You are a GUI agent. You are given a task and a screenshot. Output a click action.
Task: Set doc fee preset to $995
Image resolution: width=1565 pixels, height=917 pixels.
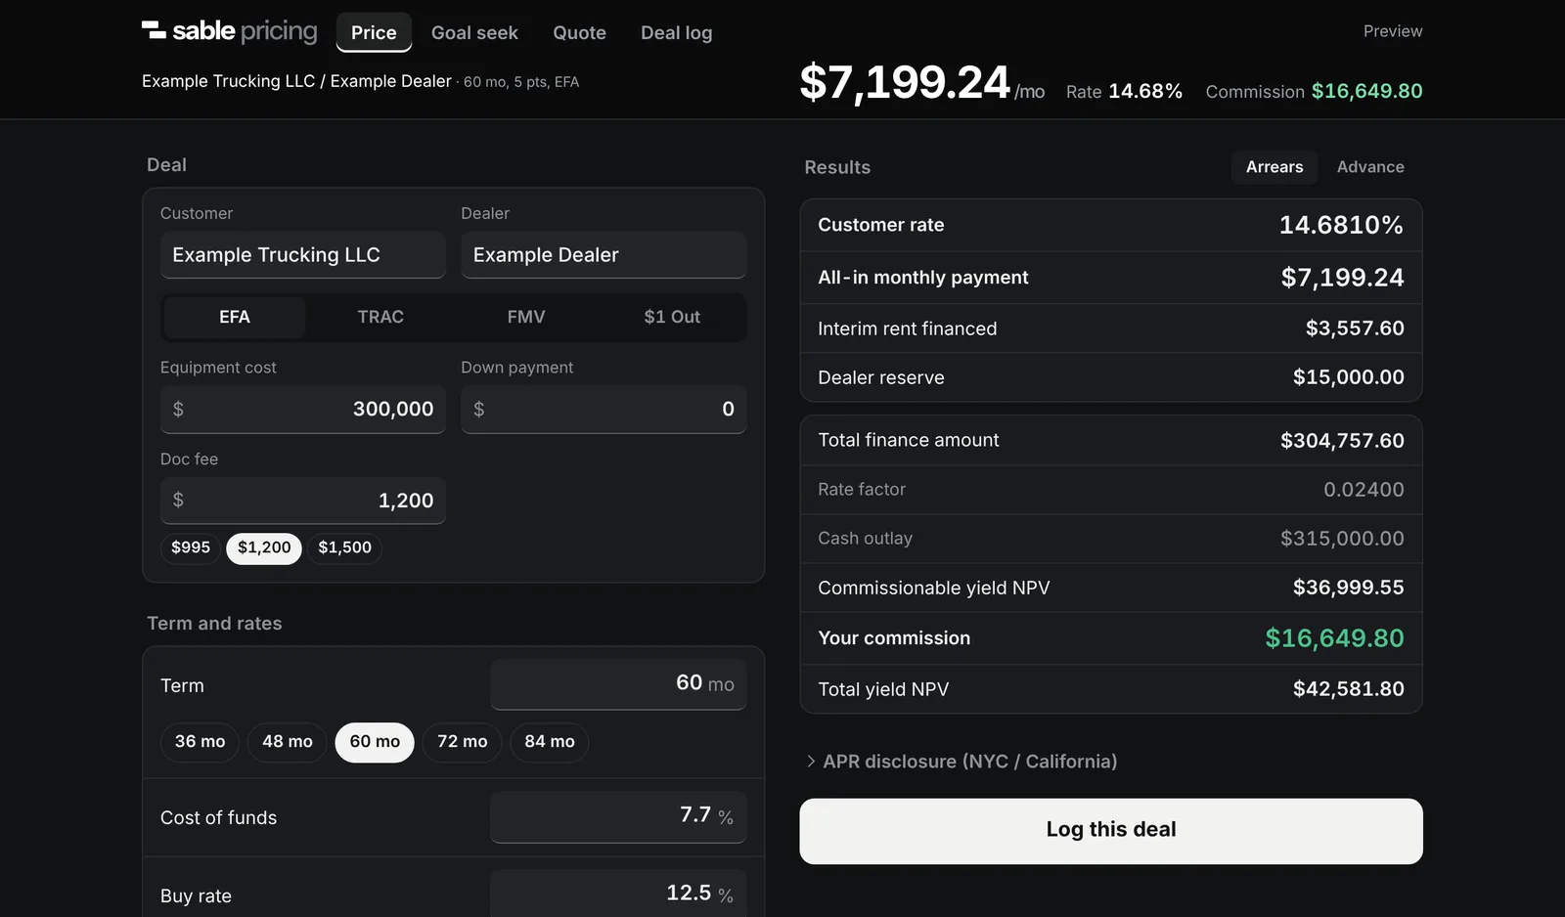tap(191, 547)
